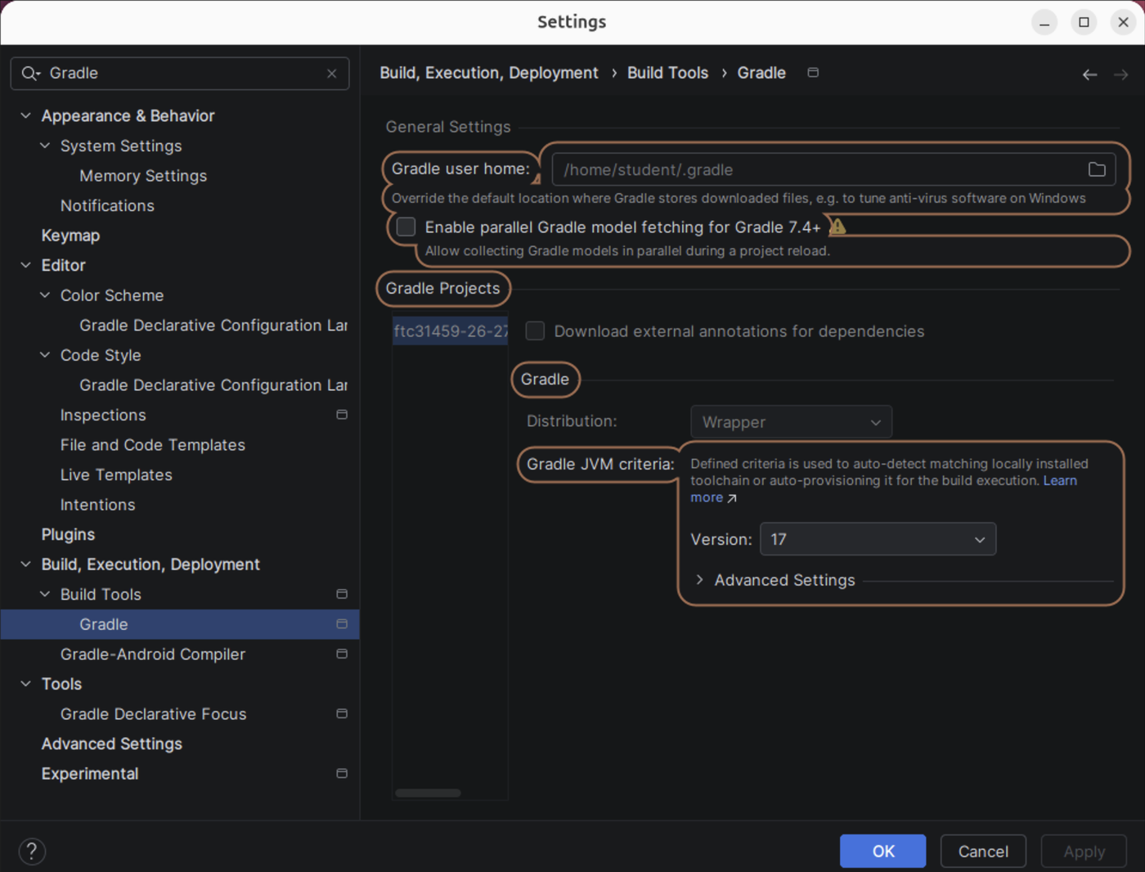This screenshot has height=872, width=1145.
Task: Click Build Tools in the breadcrumb
Action: tap(667, 73)
